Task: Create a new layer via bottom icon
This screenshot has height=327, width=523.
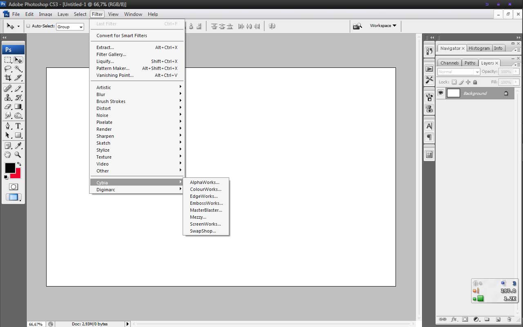Action: pos(498,319)
